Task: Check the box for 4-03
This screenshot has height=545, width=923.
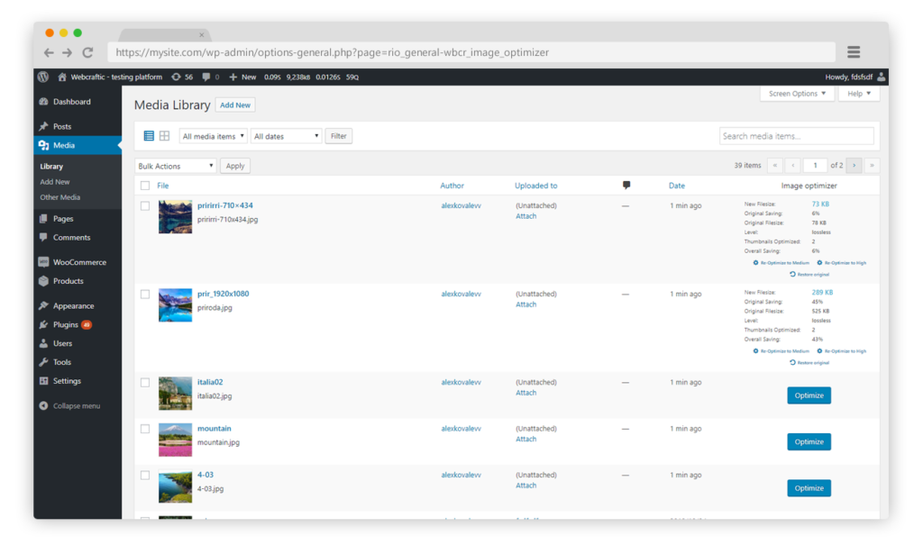Action: pos(145,476)
